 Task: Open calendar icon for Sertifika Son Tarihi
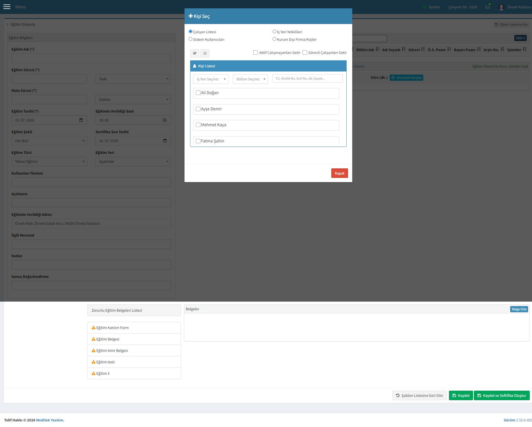165,141
